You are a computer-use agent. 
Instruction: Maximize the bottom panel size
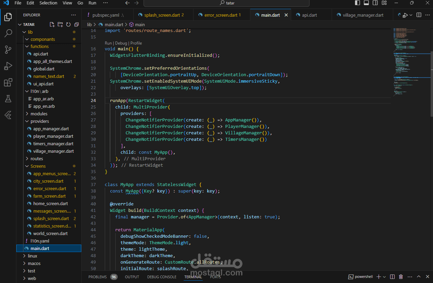419,277
